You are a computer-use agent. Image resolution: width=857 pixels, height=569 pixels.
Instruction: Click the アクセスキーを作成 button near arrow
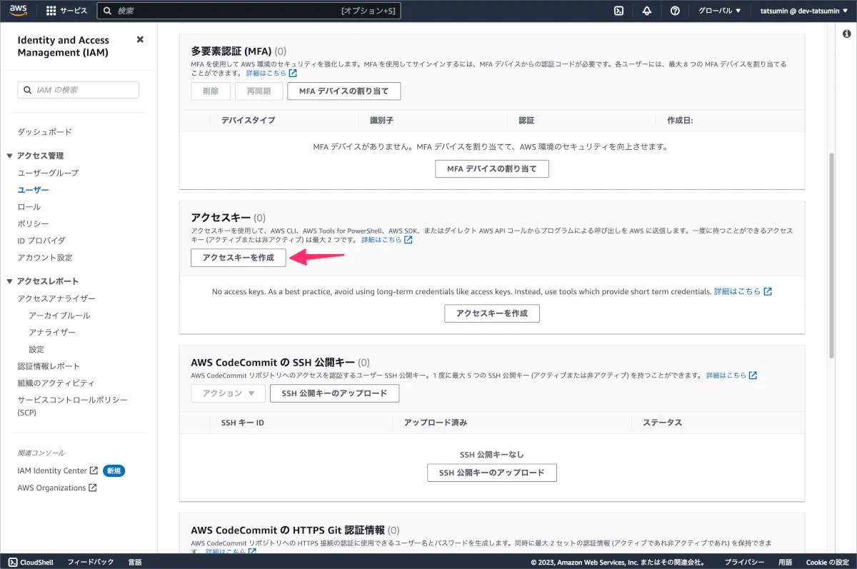[238, 257]
